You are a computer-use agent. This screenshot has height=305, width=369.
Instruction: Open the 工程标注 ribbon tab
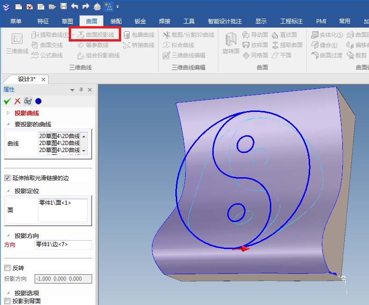click(291, 21)
